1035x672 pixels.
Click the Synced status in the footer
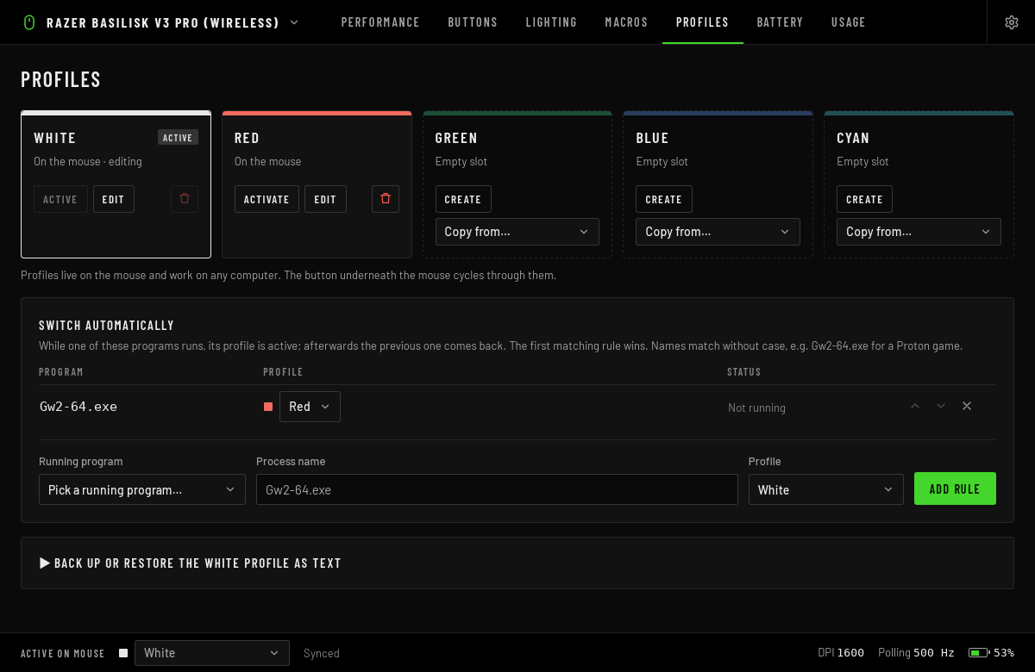(x=322, y=653)
